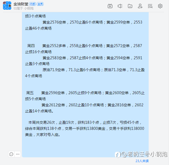Open the group announcement speaker icon

point(120,6)
